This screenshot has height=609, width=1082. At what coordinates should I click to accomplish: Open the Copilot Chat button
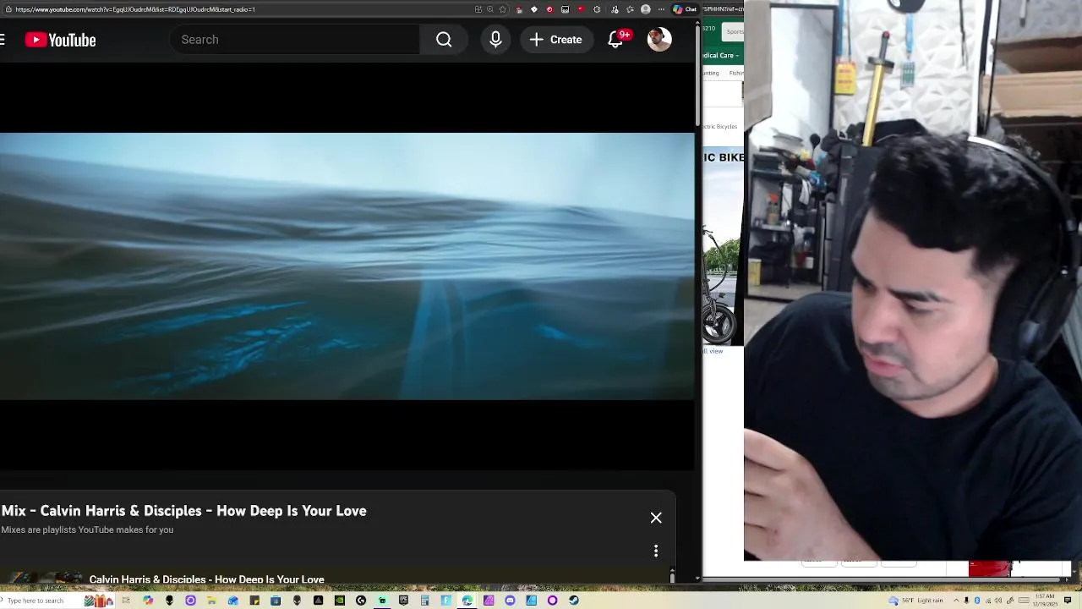685,9
